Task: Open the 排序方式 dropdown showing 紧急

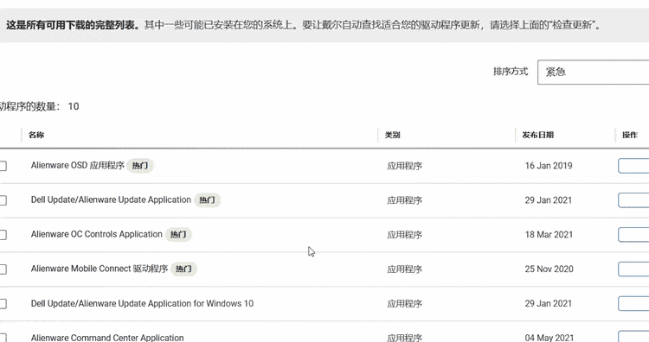Action: [x=593, y=72]
